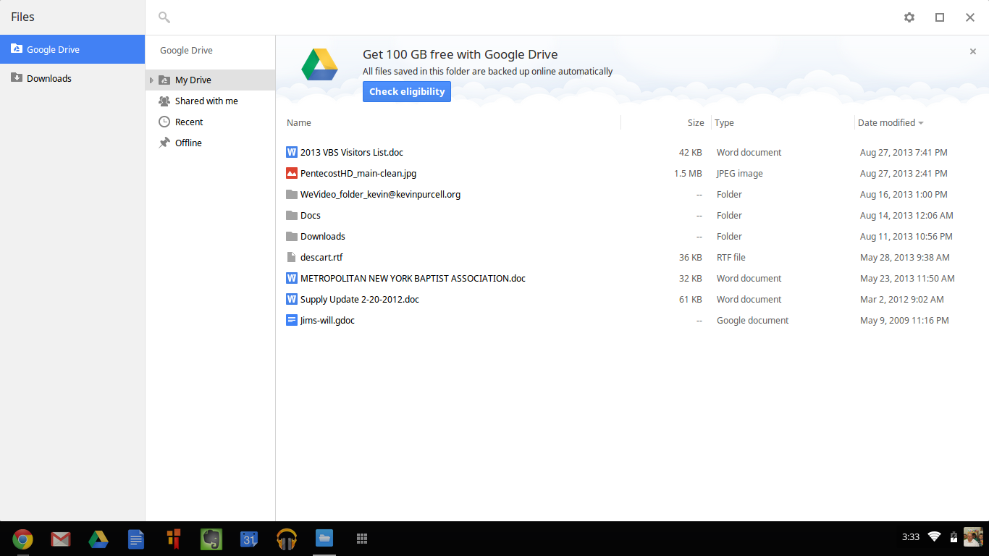The width and height of the screenshot is (989, 556).
Task: Open Google Play Music from the taskbar
Action: (287, 539)
